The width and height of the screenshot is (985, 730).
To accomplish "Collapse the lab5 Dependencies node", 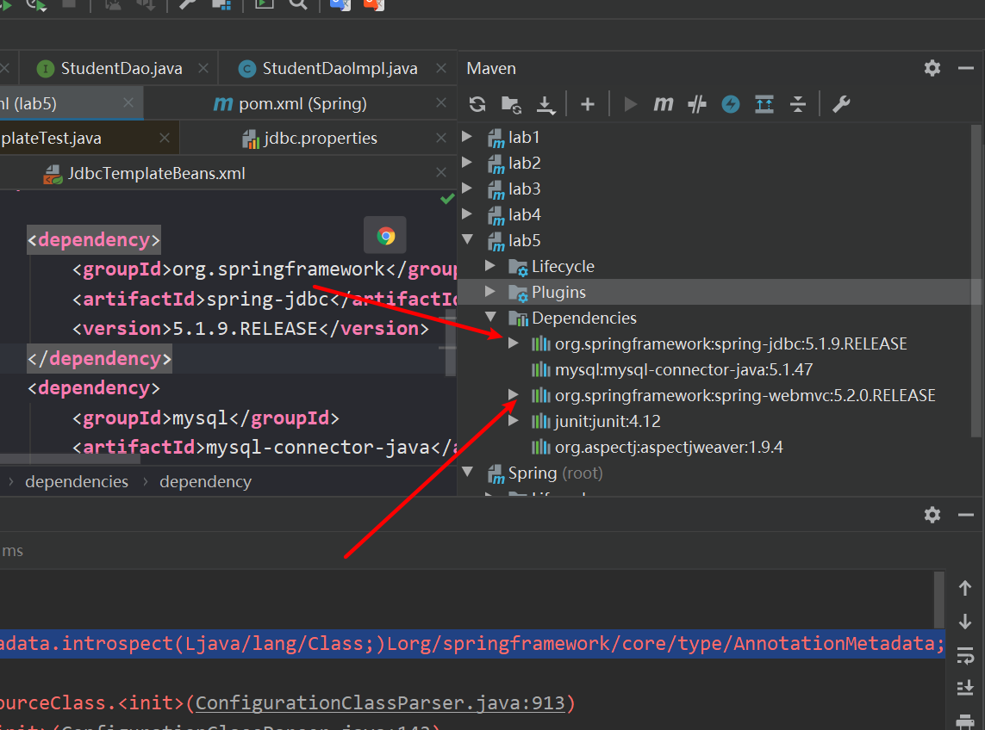I will click(x=491, y=318).
